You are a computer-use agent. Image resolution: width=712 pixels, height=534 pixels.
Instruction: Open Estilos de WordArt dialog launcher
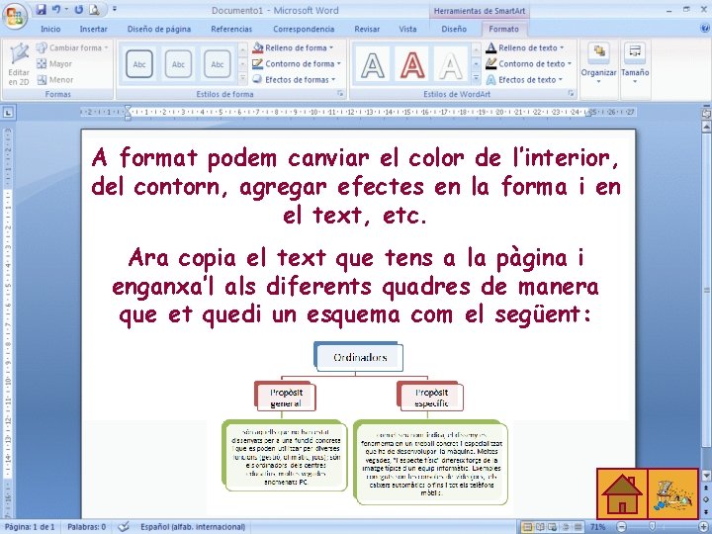click(572, 94)
